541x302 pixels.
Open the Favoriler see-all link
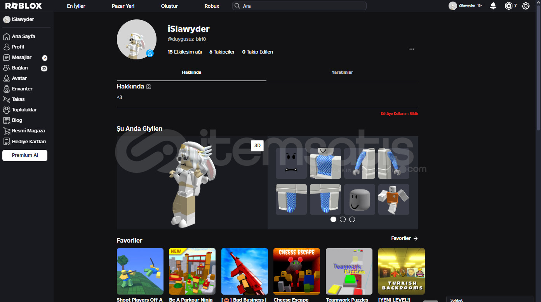click(x=404, y=238)
